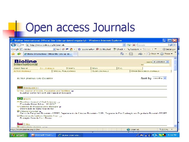Open the About Bioline menu item
The height and width of the screenshot is (142, 189).
click(21, 68)
